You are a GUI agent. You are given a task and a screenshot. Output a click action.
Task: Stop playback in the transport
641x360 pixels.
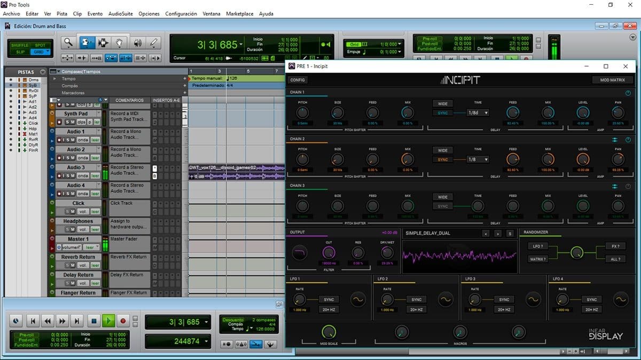pyautogui.click(x=93, y=321)
